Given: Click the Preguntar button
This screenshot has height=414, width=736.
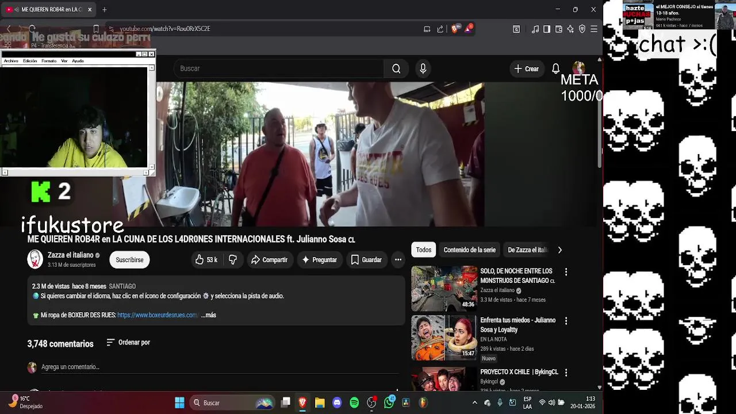Looking at the screenshot, I should tap(319, 260).
